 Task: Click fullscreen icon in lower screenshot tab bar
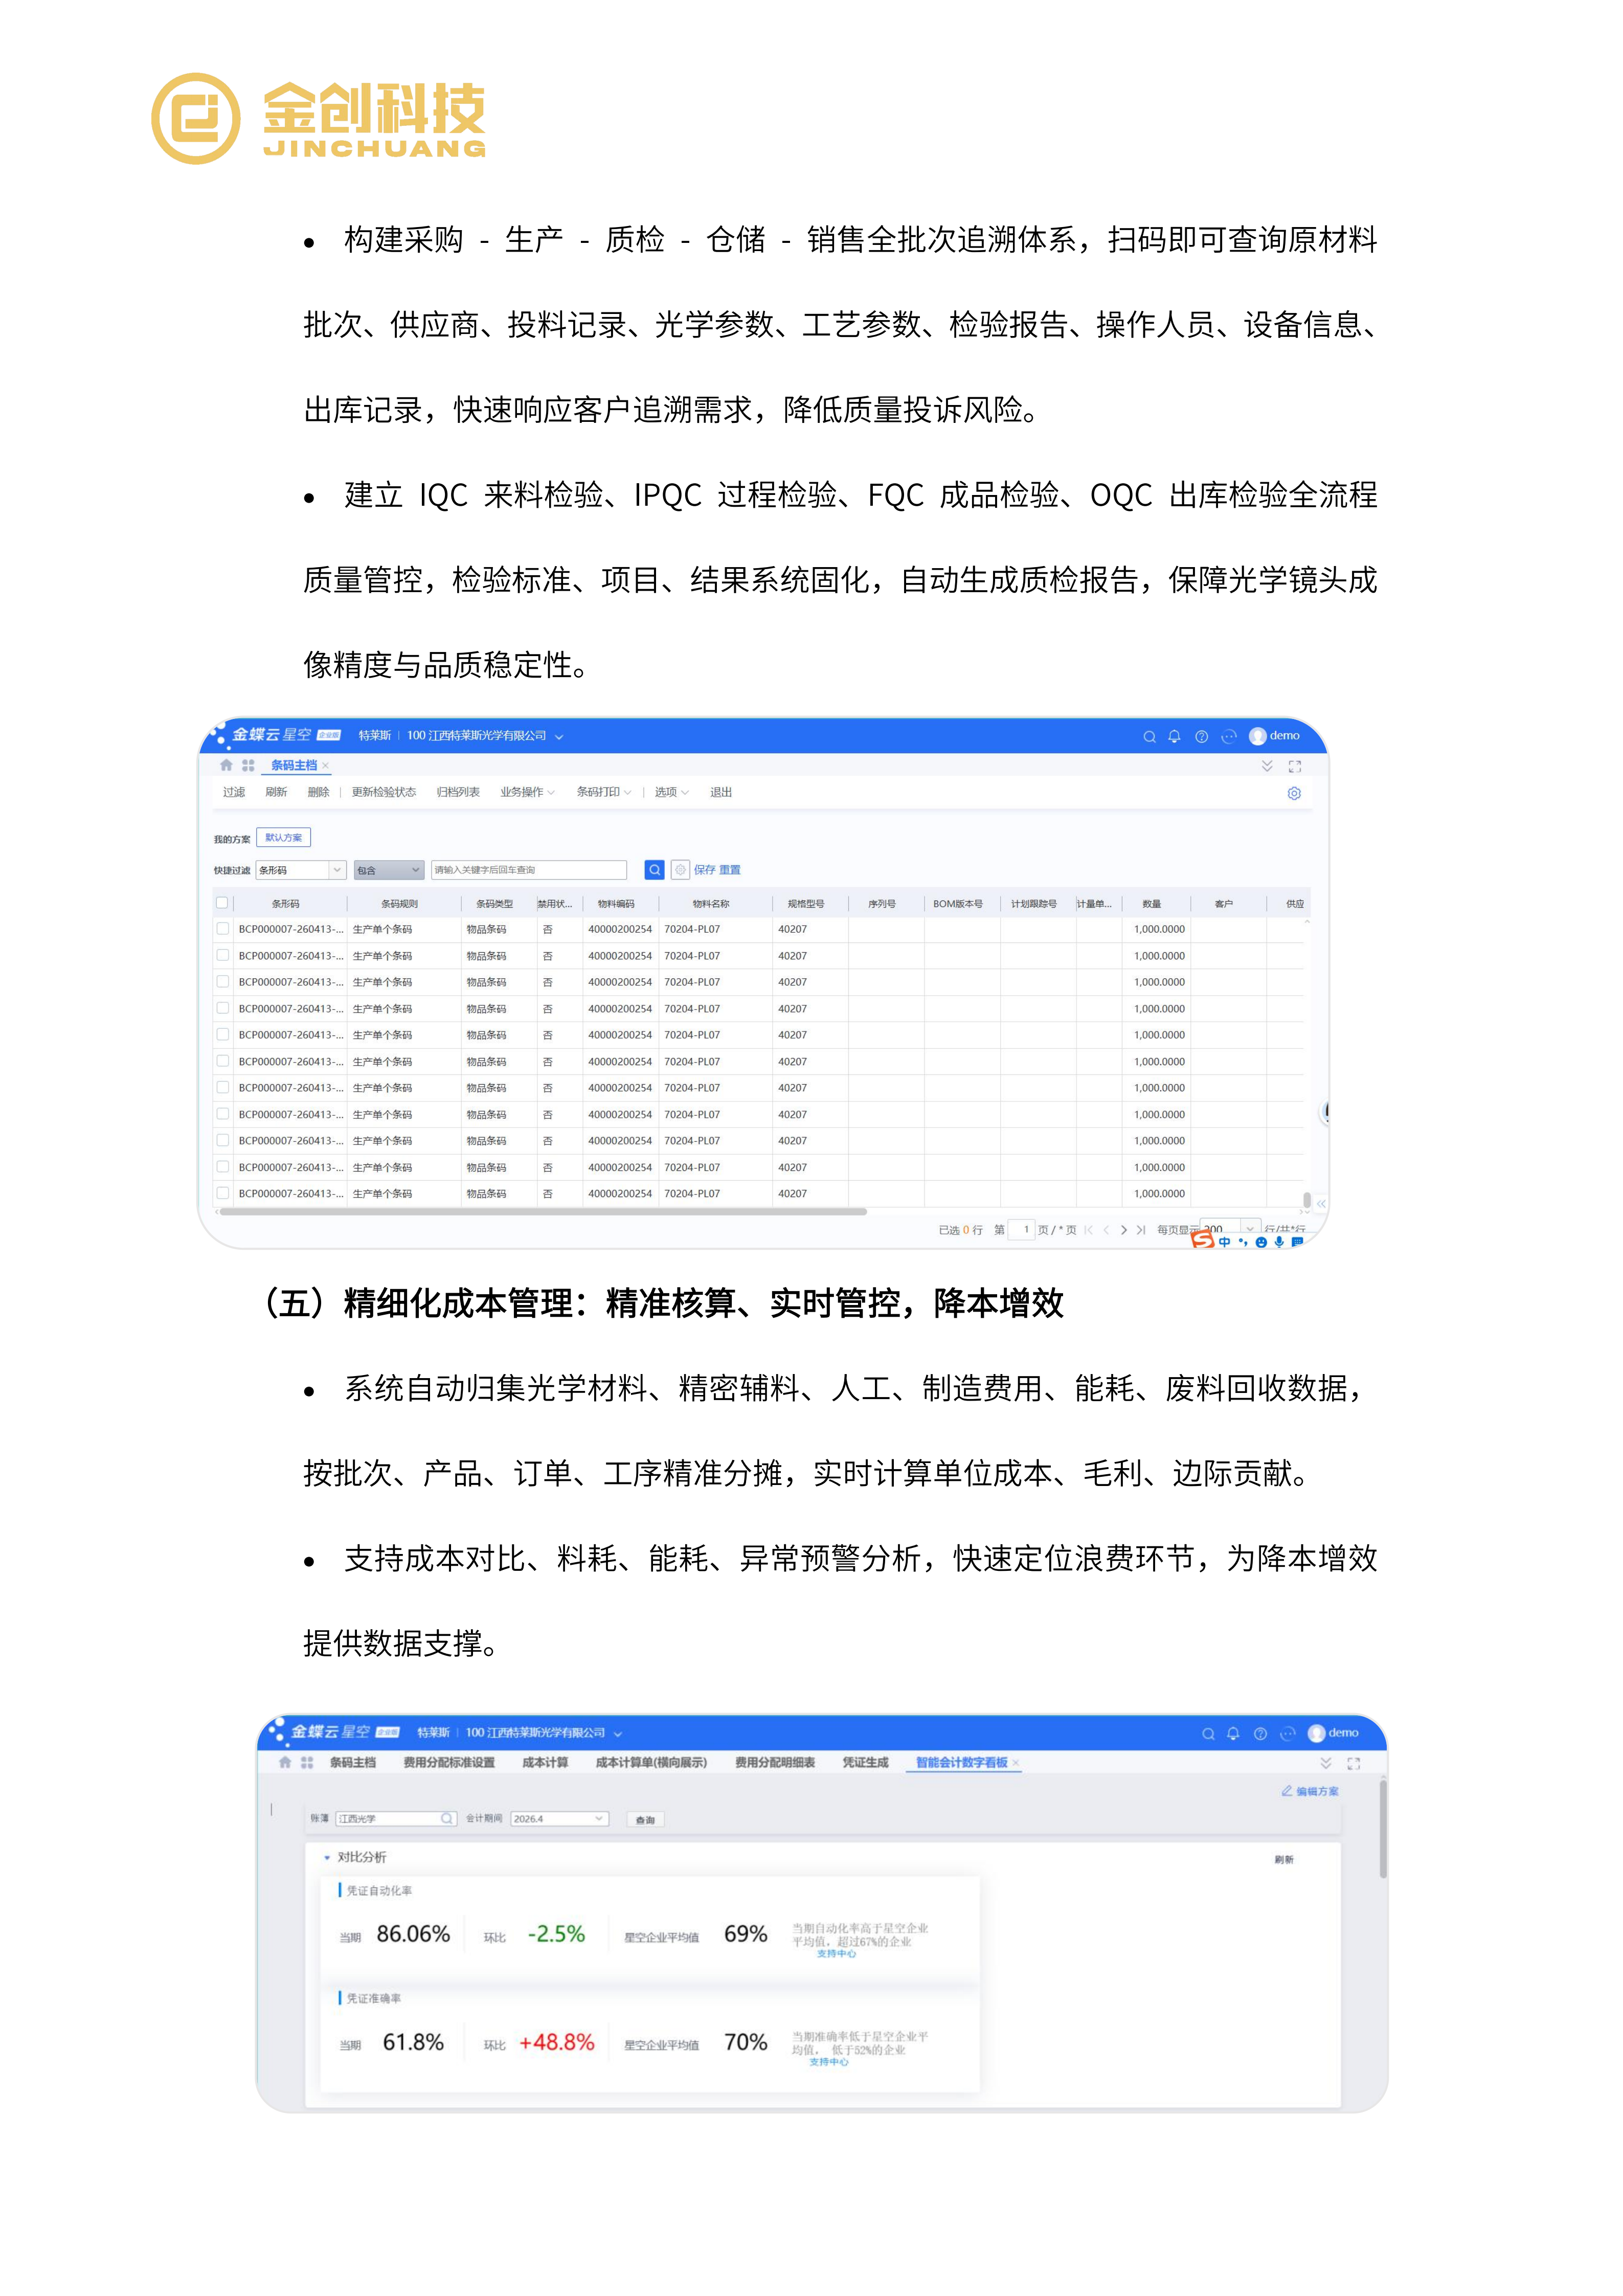tap(1354, 1763)
